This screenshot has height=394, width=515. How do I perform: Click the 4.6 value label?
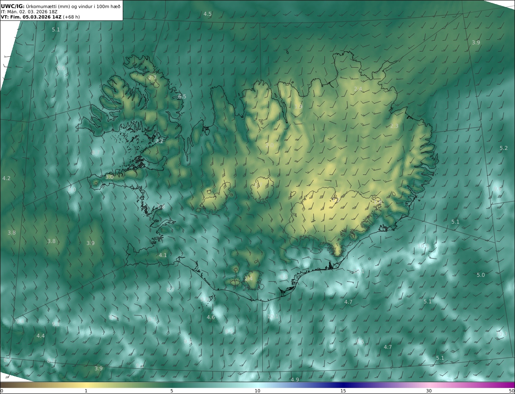[211, 317]
